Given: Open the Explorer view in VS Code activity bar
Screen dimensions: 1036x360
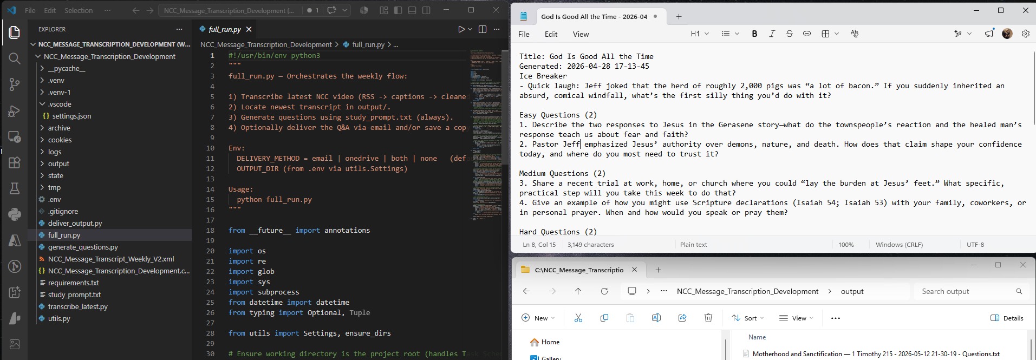Looking at the screenshot, I should tap(15, 32).
